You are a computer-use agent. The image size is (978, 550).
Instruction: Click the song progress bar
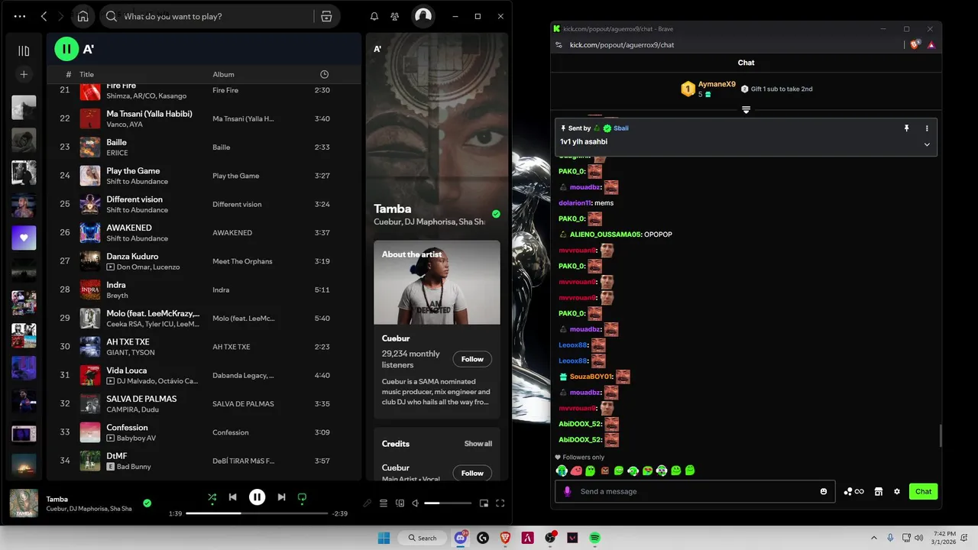pyautogui.click(x=256, y=513)
